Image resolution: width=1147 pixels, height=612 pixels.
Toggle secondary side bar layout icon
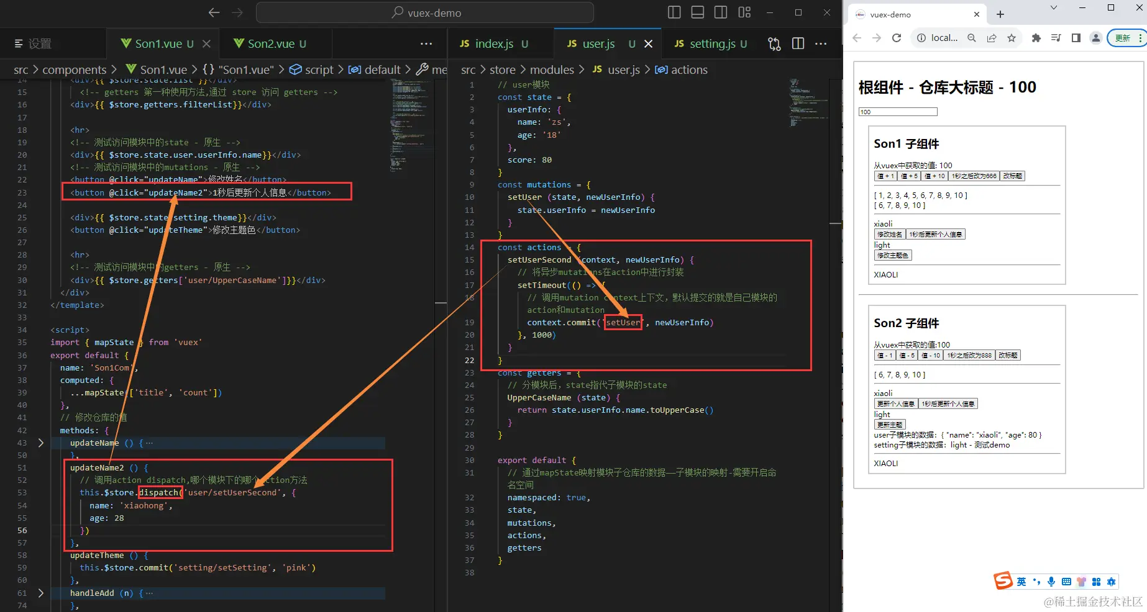(x=721, y=12)
